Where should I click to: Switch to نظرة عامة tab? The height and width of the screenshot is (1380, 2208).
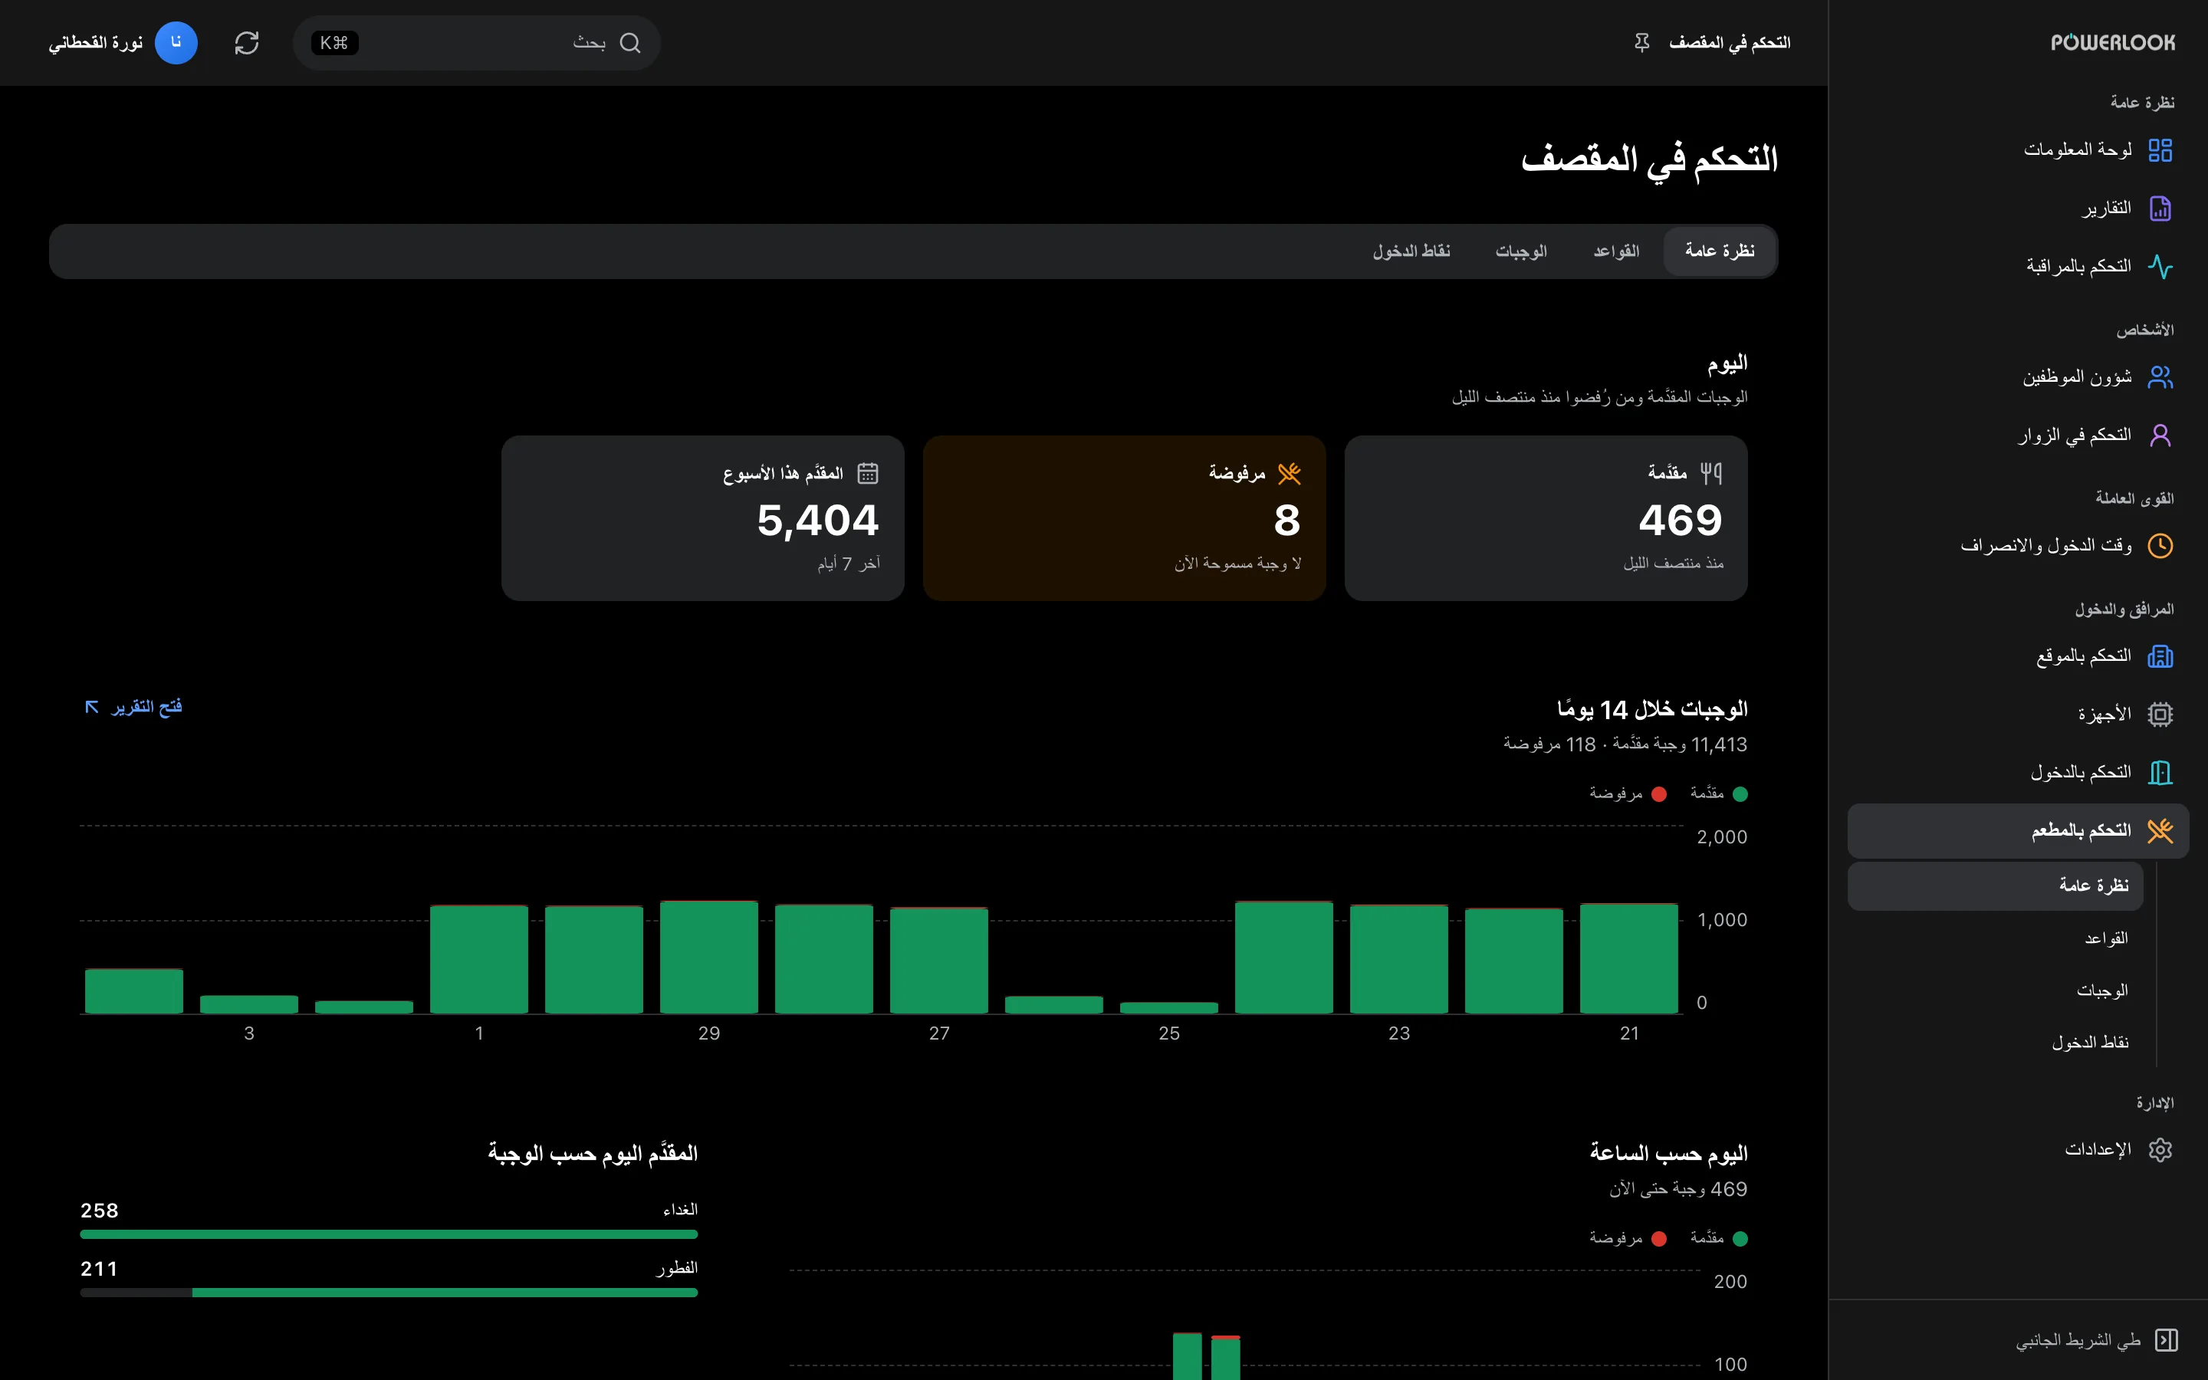click(x=1719, y=251)
